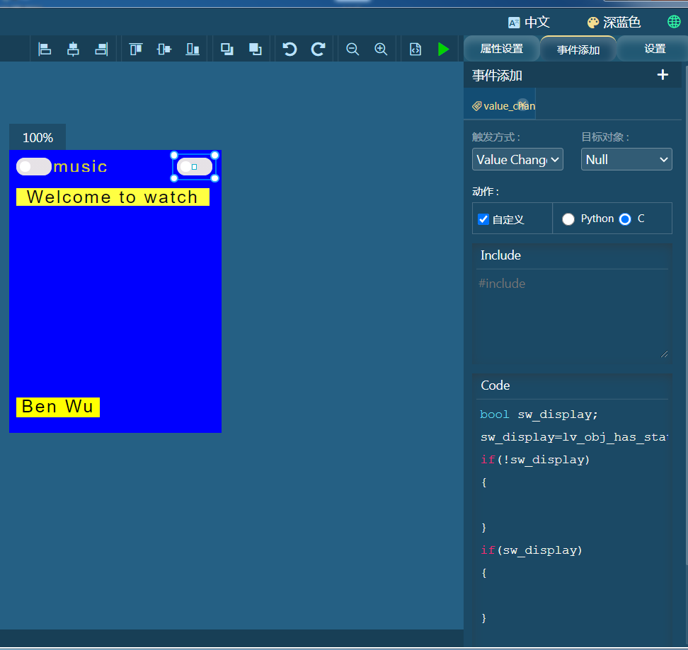This screenshot has height=650, width=688.
Task: Align selected widgets to the top
Action: coord(136,49)
